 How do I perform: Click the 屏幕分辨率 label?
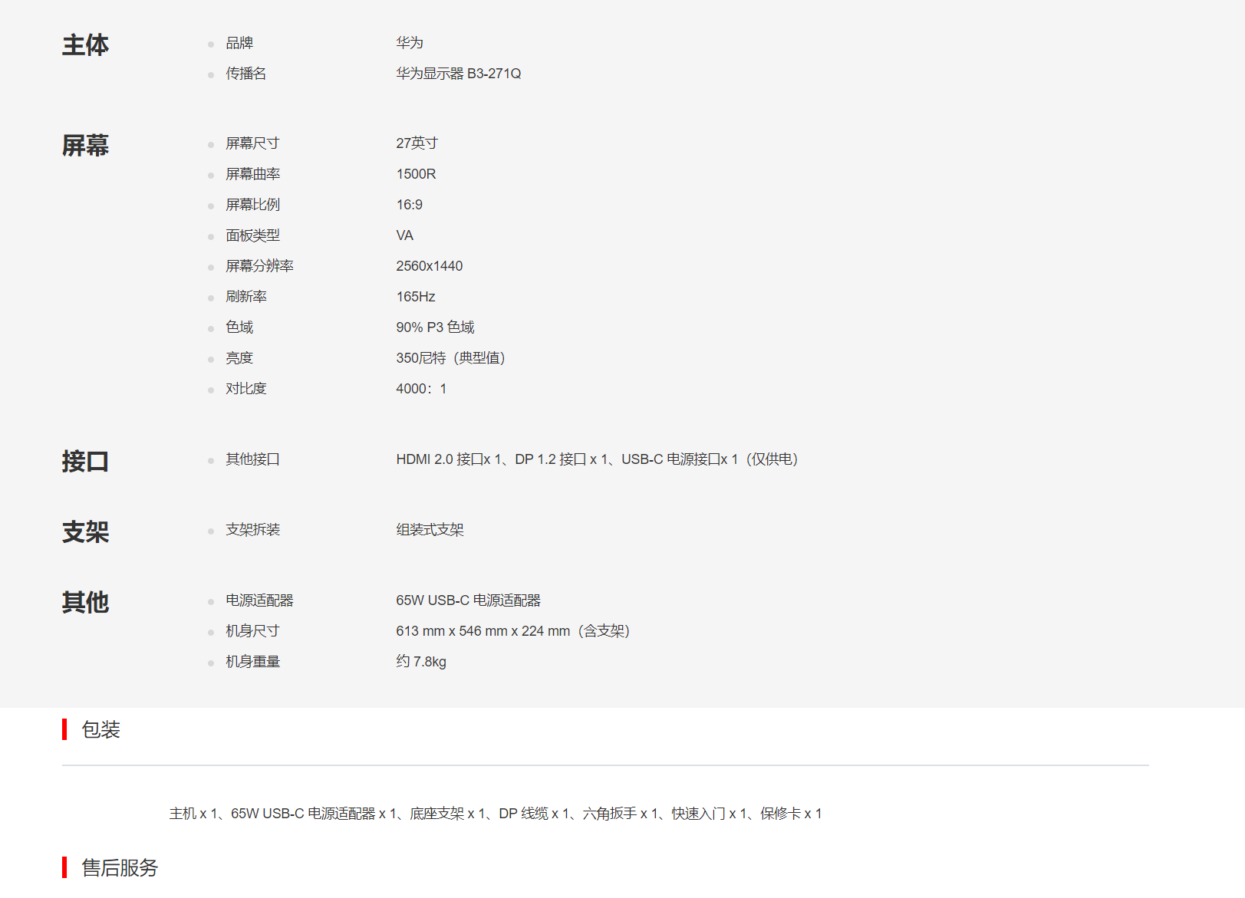259,266
